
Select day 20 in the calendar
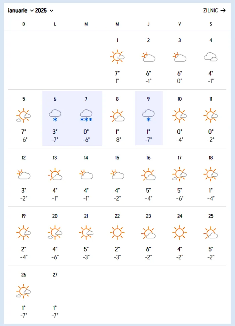click(x=55, y=216)
